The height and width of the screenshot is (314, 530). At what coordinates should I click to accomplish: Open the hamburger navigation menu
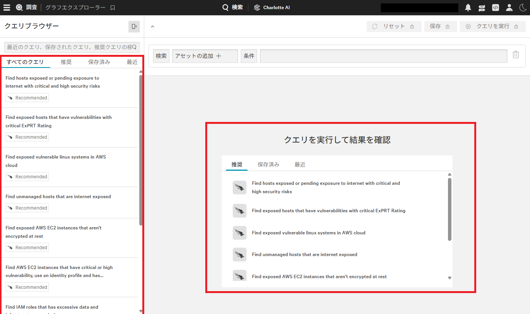tap(6, 7)
